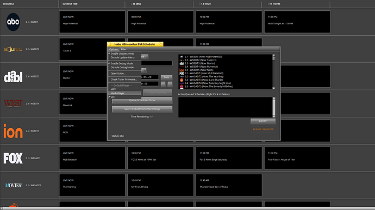
Task: Click queued schedules scrollbar
Action: 274,107
